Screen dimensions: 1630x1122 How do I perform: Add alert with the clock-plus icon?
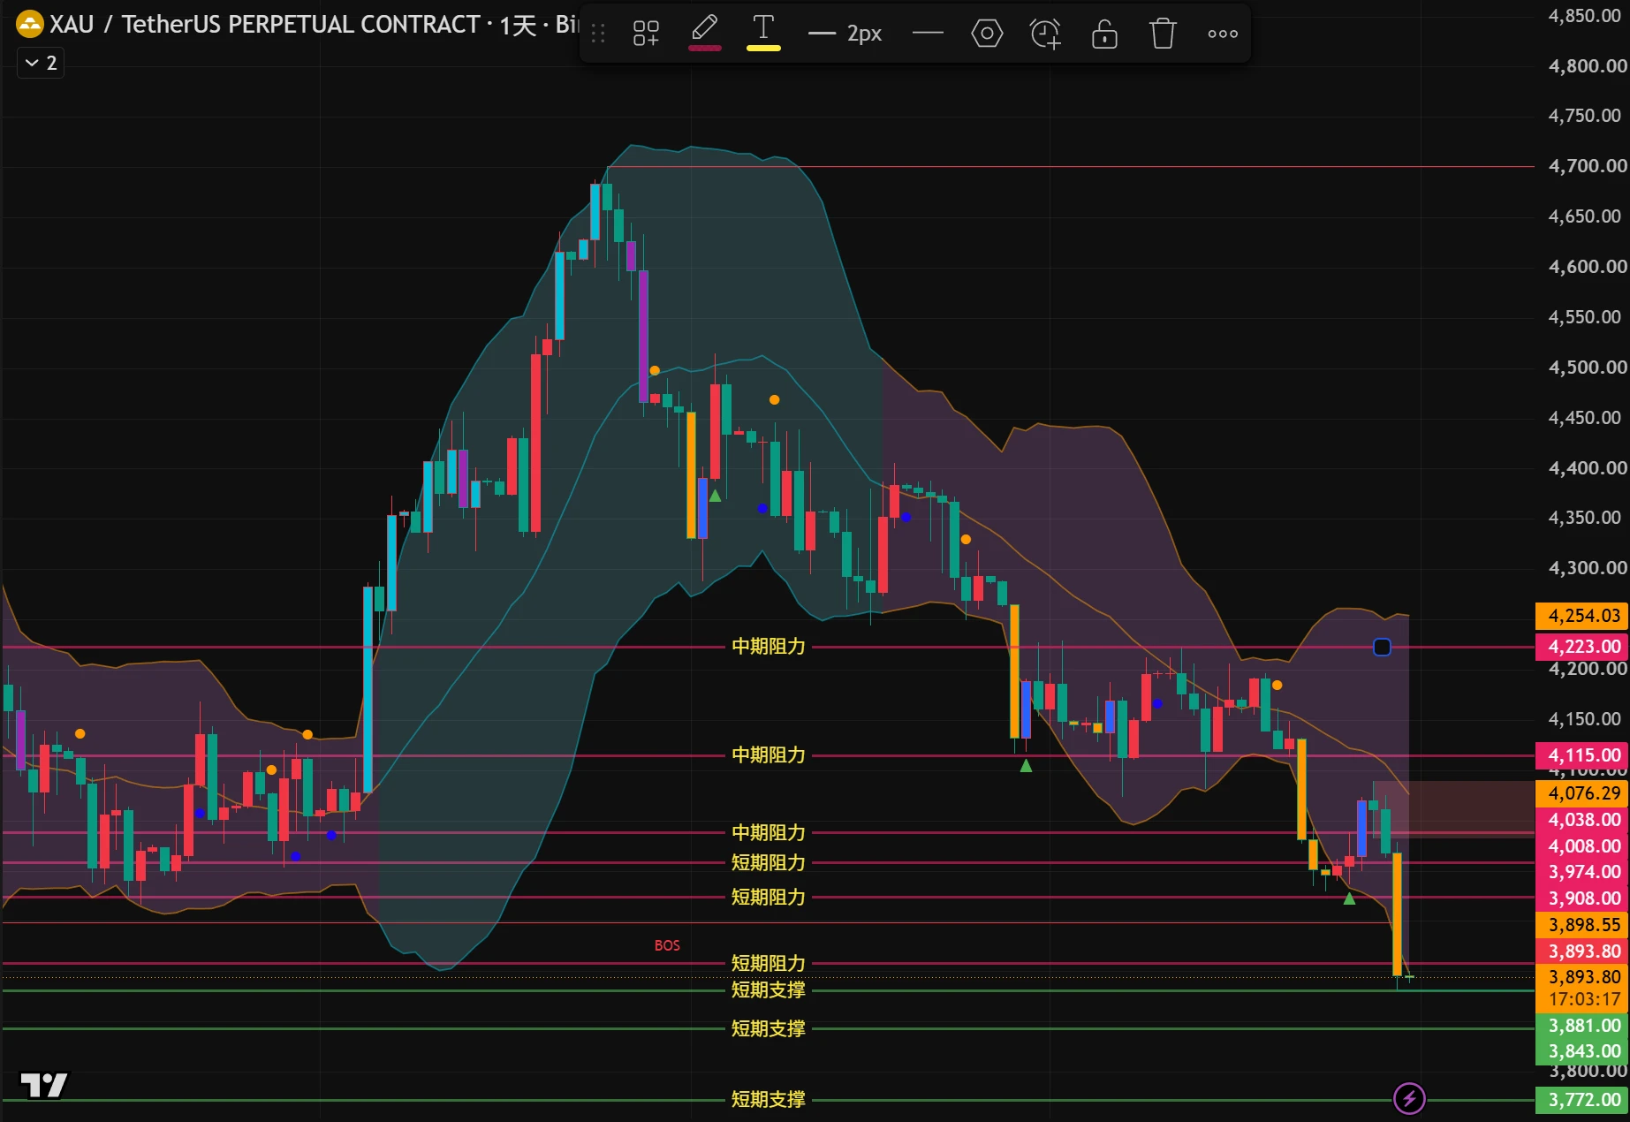click(1045, 34)
